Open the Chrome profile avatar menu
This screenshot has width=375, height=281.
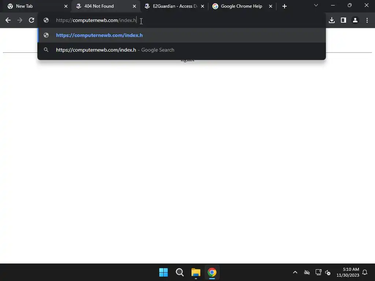[x=355, y=20]
